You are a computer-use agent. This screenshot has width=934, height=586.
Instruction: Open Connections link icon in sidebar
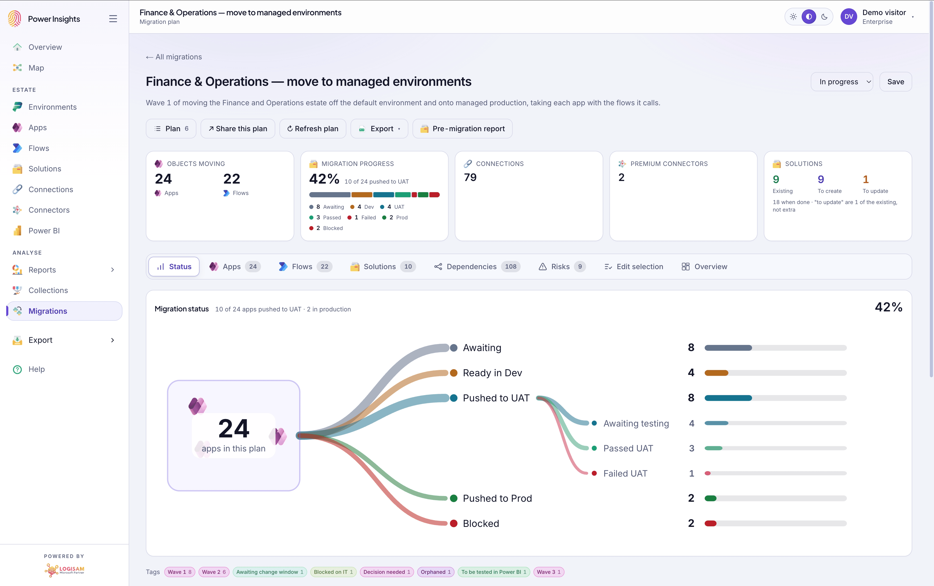17,189
